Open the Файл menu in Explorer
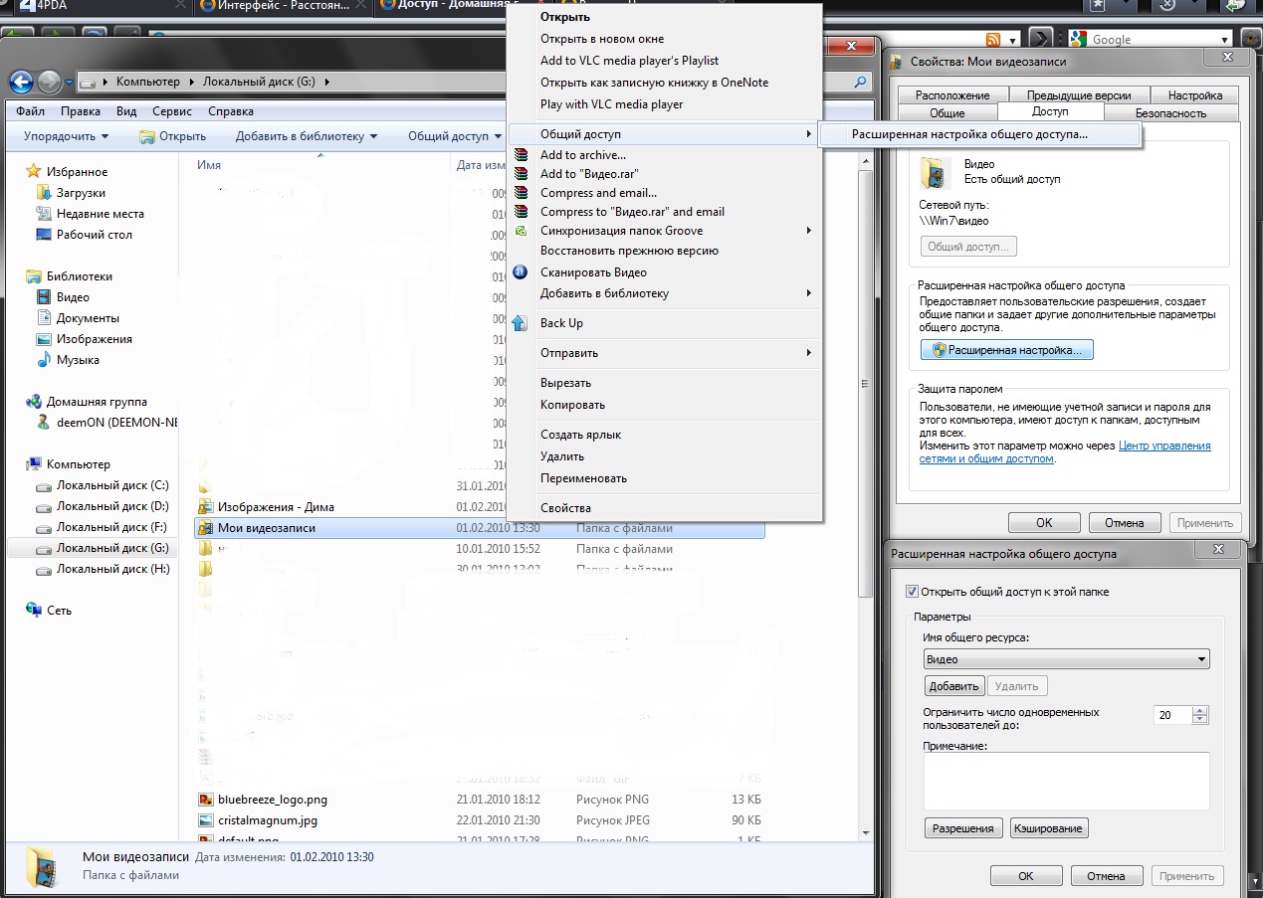The image size is (1263, 898). pos(30,111)
